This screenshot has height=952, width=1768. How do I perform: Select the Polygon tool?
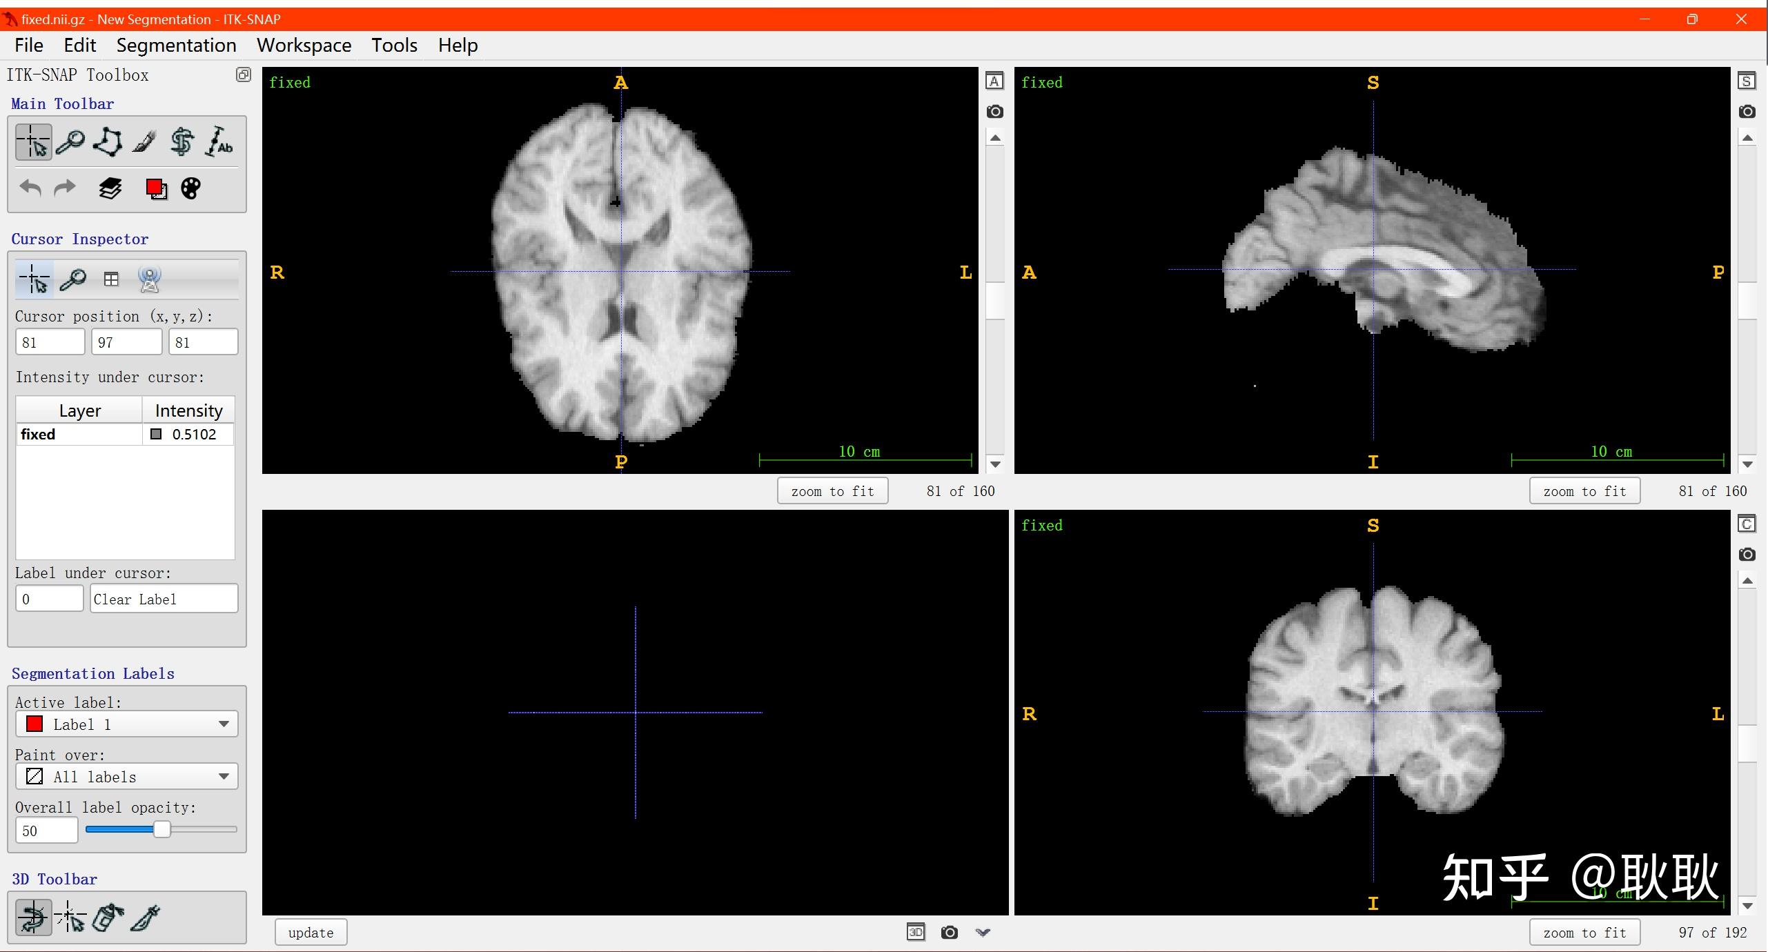pos(108,142)
